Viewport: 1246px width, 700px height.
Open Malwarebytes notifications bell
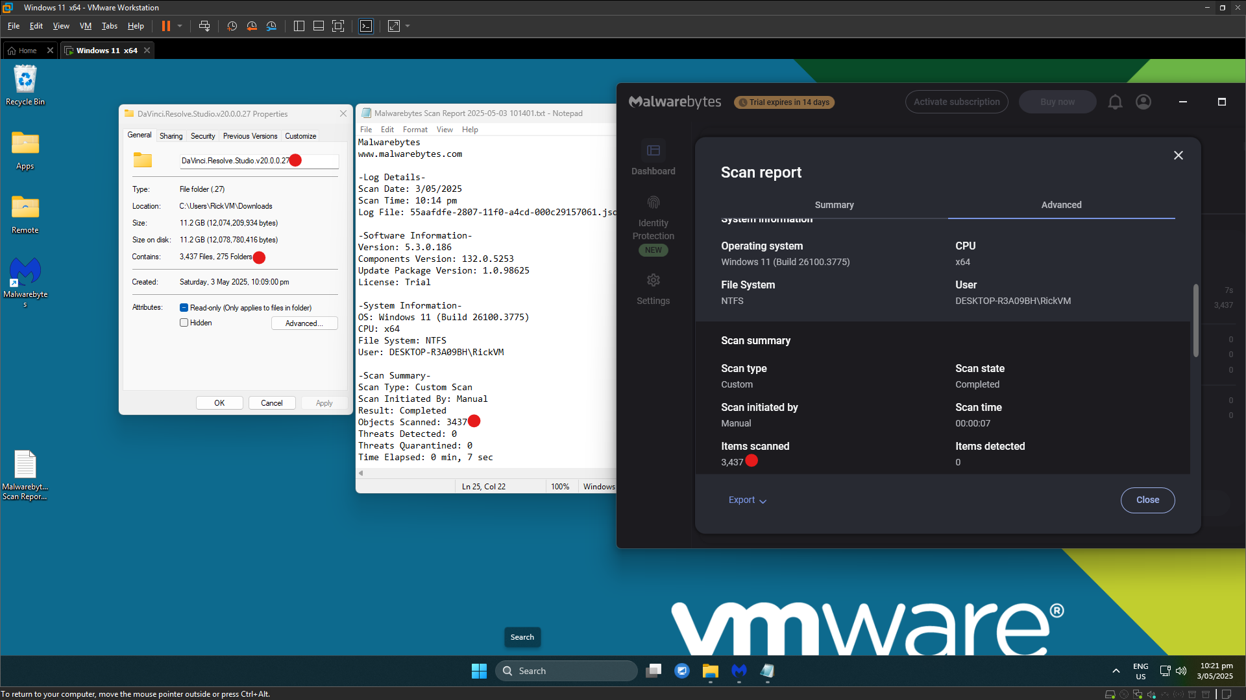tap(1115, 102)
